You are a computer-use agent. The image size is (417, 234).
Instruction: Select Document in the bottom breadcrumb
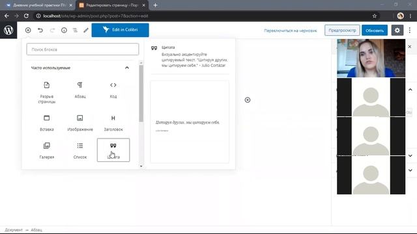pos(14,230)
